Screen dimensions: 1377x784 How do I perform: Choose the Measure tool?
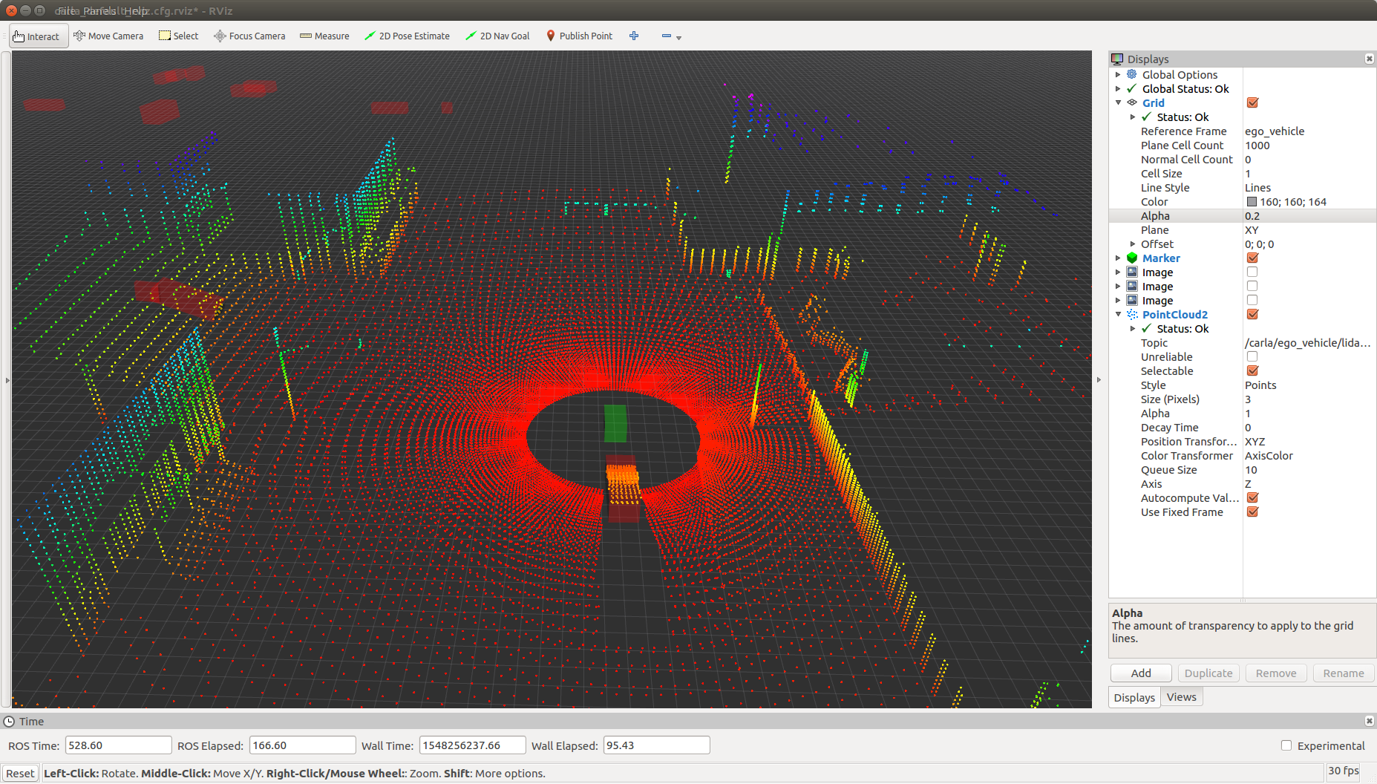coord(324,36)
